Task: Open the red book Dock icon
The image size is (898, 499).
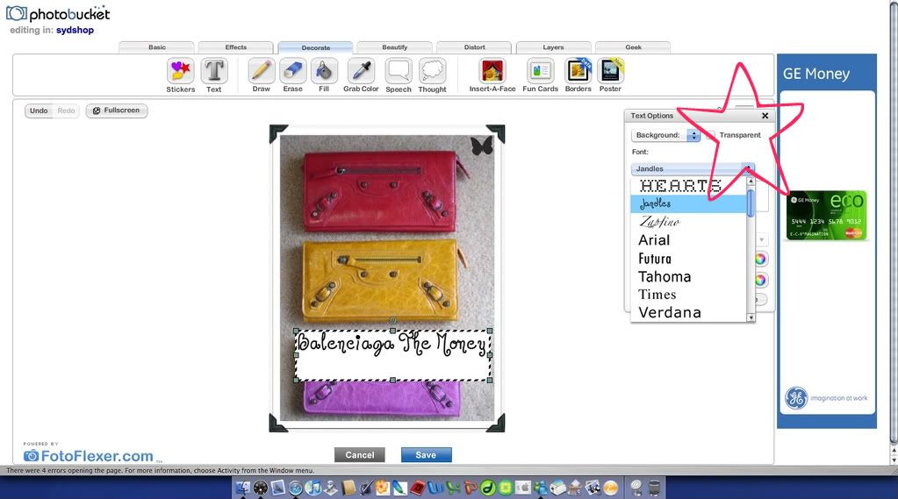Action: tap(418, 488)
